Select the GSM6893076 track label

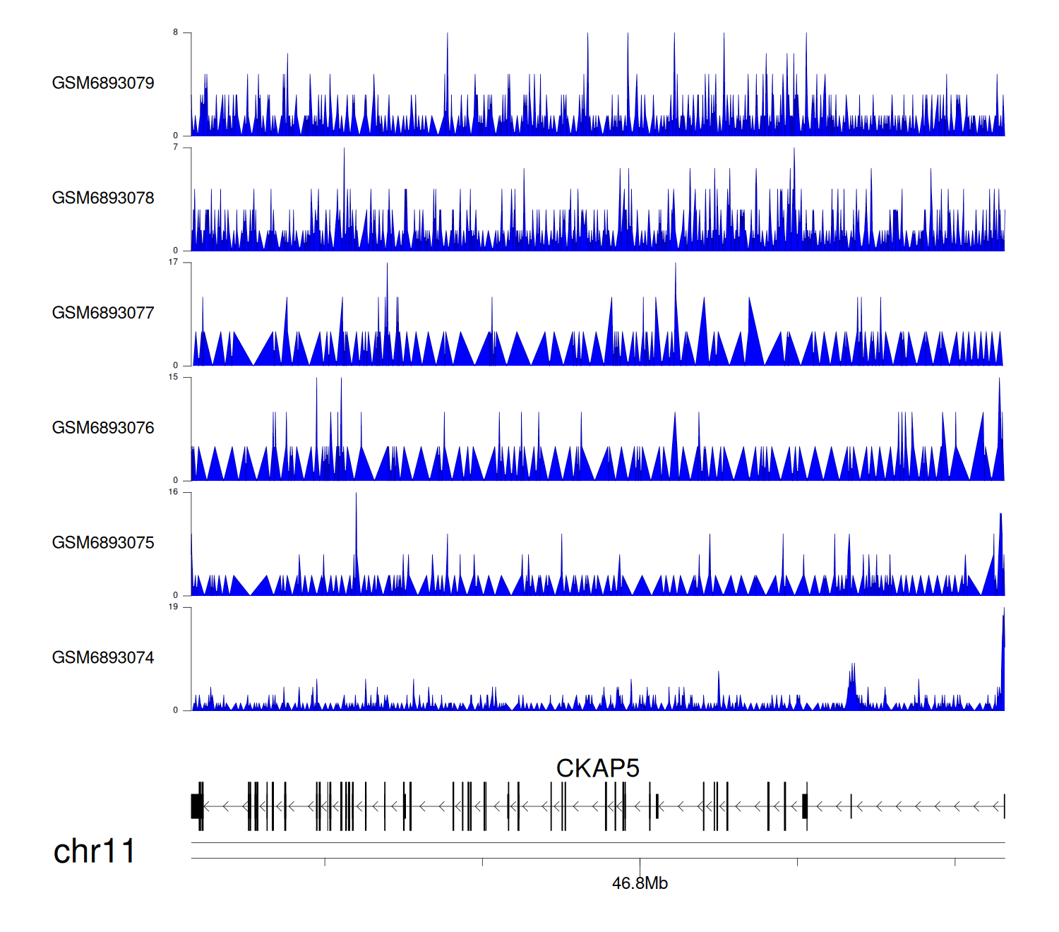pos(103,429)
